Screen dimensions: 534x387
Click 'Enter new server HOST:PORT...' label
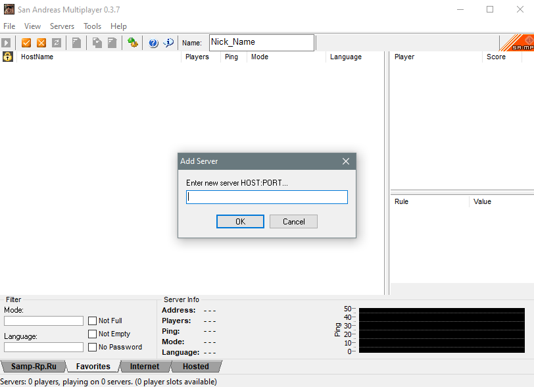coord(237,183)
